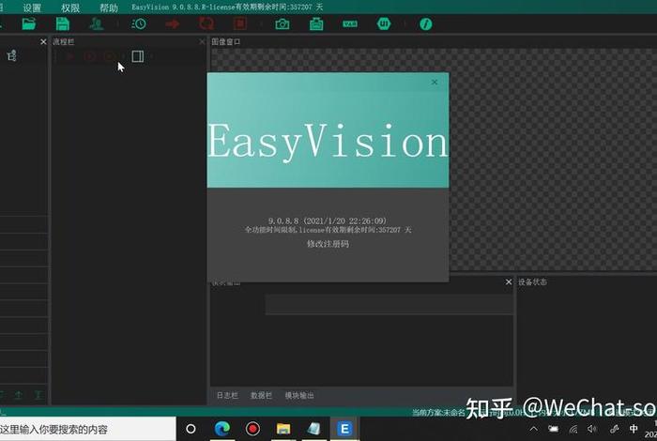Click the volume speaker tray icon
This screenshot has height=441, width=657.
(x=592, y=429)
